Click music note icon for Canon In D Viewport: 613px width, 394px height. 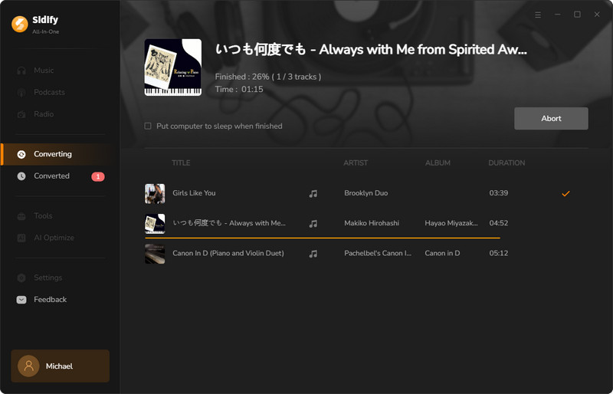click(313, 254)
